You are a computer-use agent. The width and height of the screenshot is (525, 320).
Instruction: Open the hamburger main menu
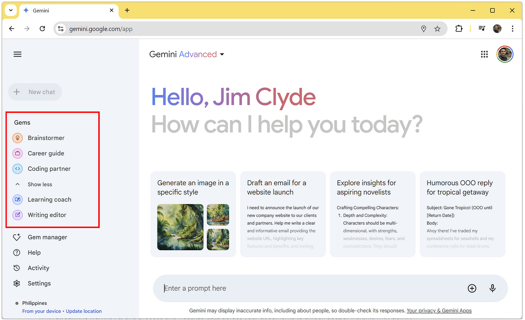(x=17, y=54)
